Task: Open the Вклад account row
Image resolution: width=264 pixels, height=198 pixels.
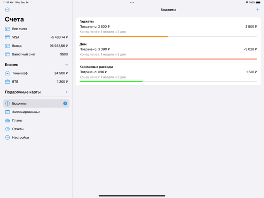Action: click(x=36, y=46)
